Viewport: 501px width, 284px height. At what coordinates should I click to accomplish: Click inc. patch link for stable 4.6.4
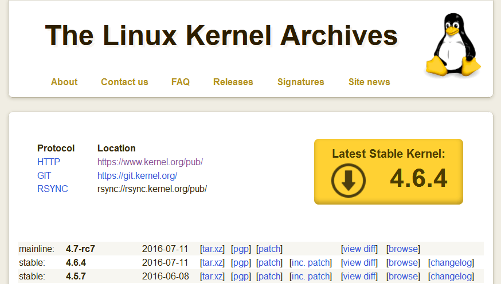coord(311,262)
